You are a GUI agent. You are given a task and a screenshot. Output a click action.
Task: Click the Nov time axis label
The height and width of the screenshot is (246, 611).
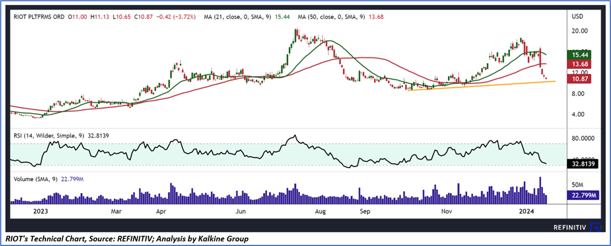[x=447, y=211]
